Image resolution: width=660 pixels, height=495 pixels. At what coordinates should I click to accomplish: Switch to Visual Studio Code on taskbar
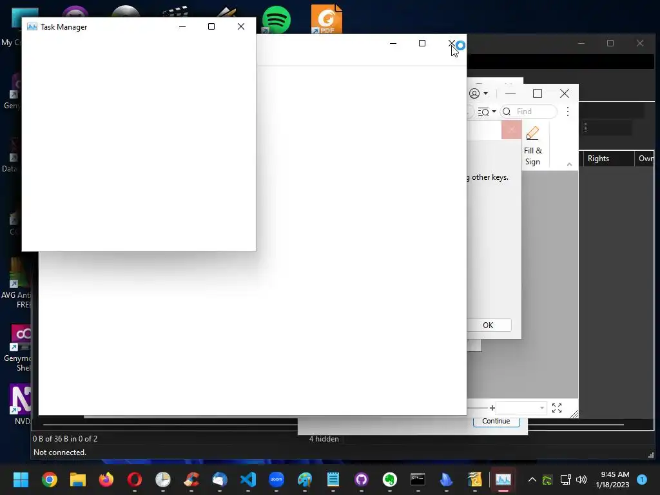click(x=248, y=480)
